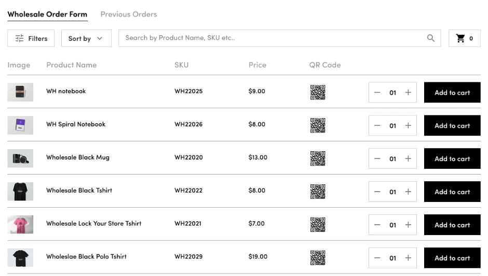
Task: Select SKU WH22025 text
Action: 188,91
